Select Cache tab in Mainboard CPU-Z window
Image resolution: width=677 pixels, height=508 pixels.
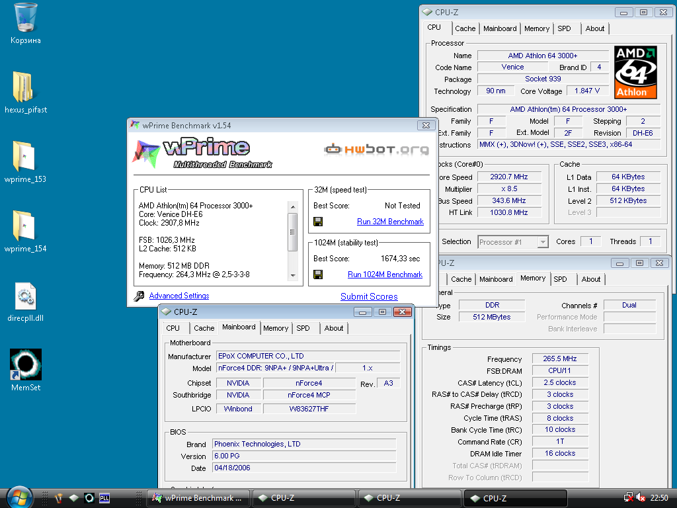pyautogui.click(x=204, y=328)
